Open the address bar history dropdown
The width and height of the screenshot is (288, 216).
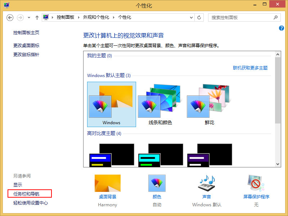pyautogui.click(x=191, y=18)
